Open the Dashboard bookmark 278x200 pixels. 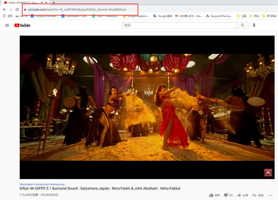pos(74,16)
